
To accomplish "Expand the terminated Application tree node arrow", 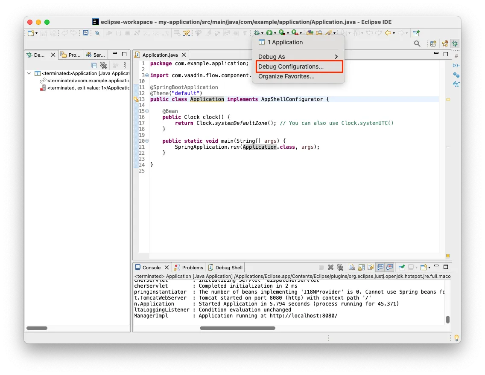I will click(29, 73).
